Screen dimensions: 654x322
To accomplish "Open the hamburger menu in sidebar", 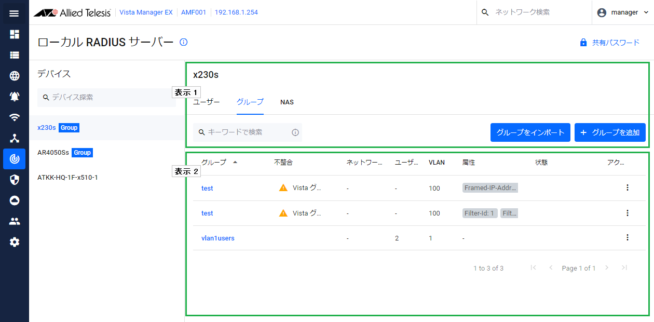I will click(14, 13).
